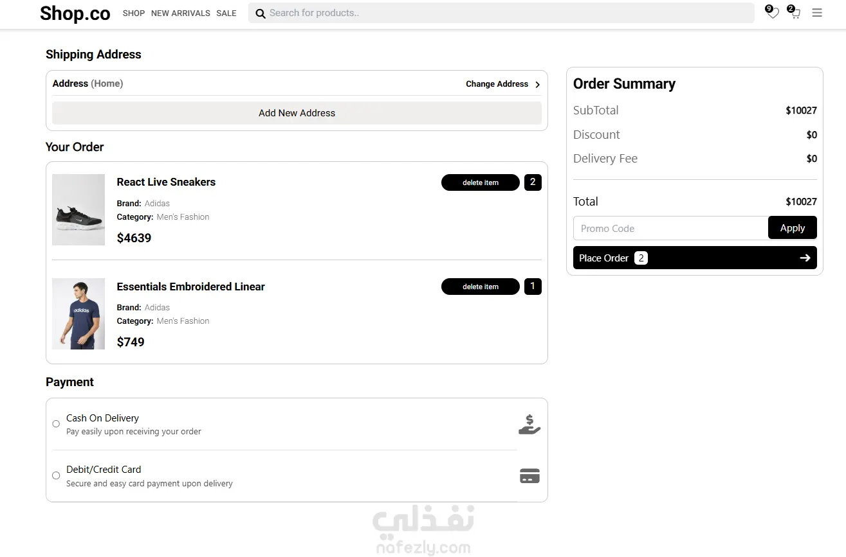Screen dimensions: 846x557
Task: Click the Add New Address button
Action: coord(297,113)
